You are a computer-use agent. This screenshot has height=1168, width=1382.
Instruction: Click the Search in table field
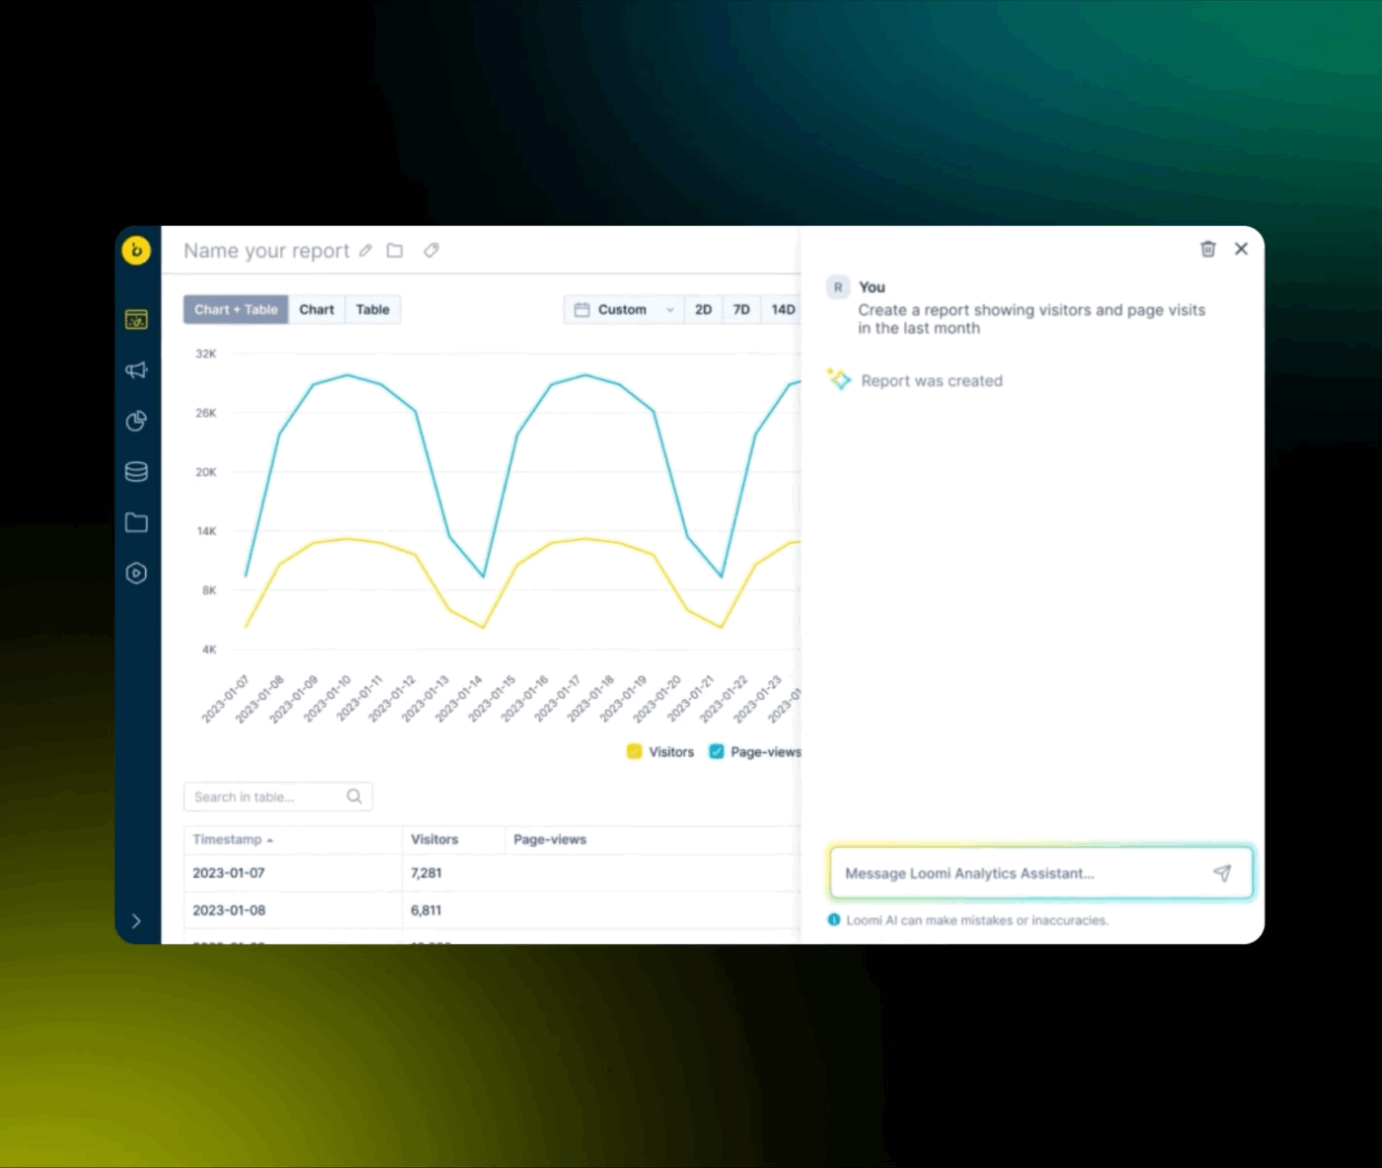(277, 797)
